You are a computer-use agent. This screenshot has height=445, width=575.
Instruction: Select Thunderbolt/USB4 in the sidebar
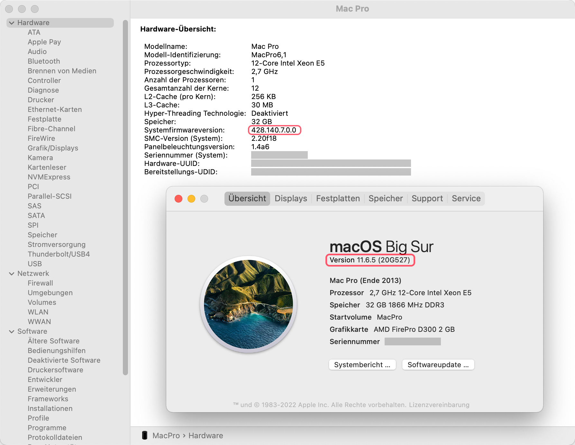(x=59, y=254)
